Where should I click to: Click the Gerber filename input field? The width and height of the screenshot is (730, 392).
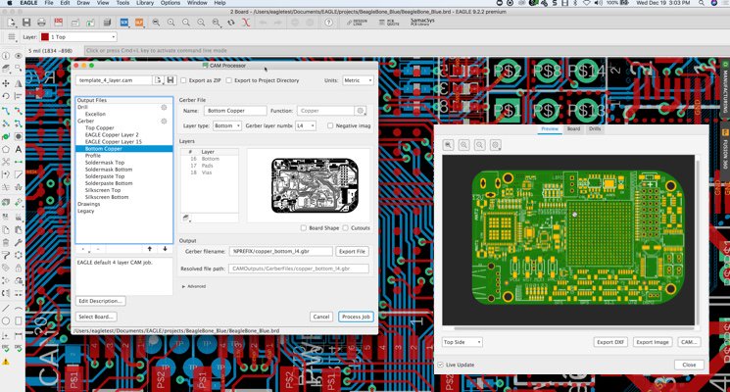tap(281, 252)
